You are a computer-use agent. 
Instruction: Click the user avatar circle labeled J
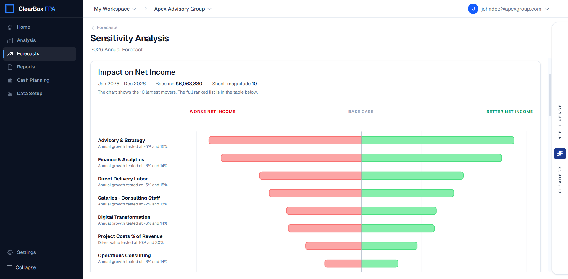473,9
